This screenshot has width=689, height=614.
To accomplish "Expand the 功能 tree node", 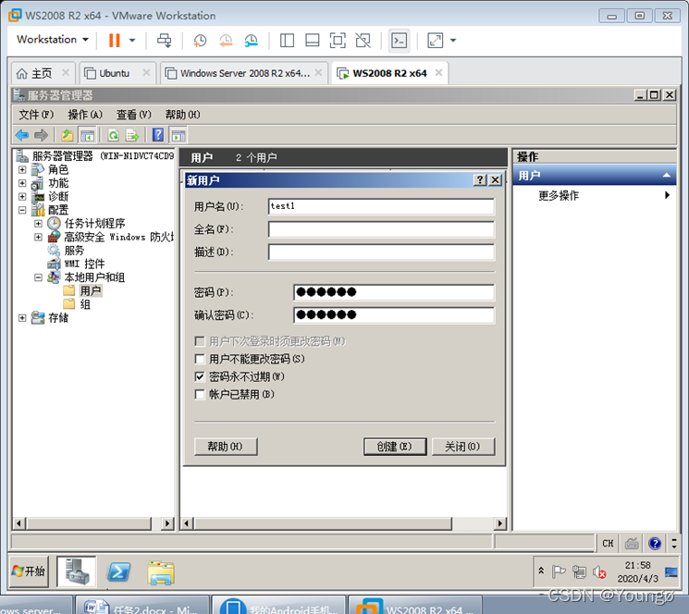I will 22,183.
